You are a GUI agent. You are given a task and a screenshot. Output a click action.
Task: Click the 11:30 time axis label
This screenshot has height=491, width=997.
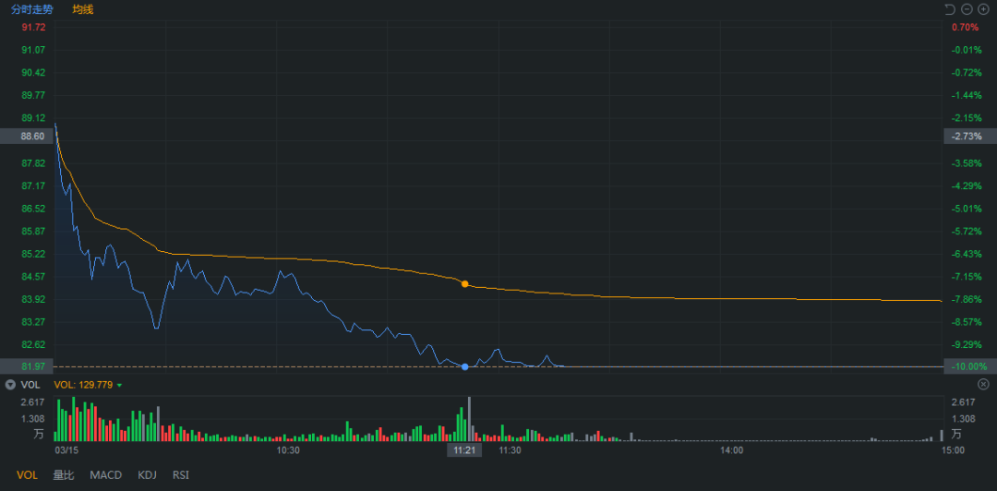tap(510, 450)
